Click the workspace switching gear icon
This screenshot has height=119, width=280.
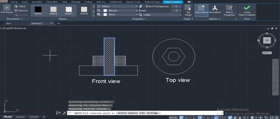[x=252, y=117]
